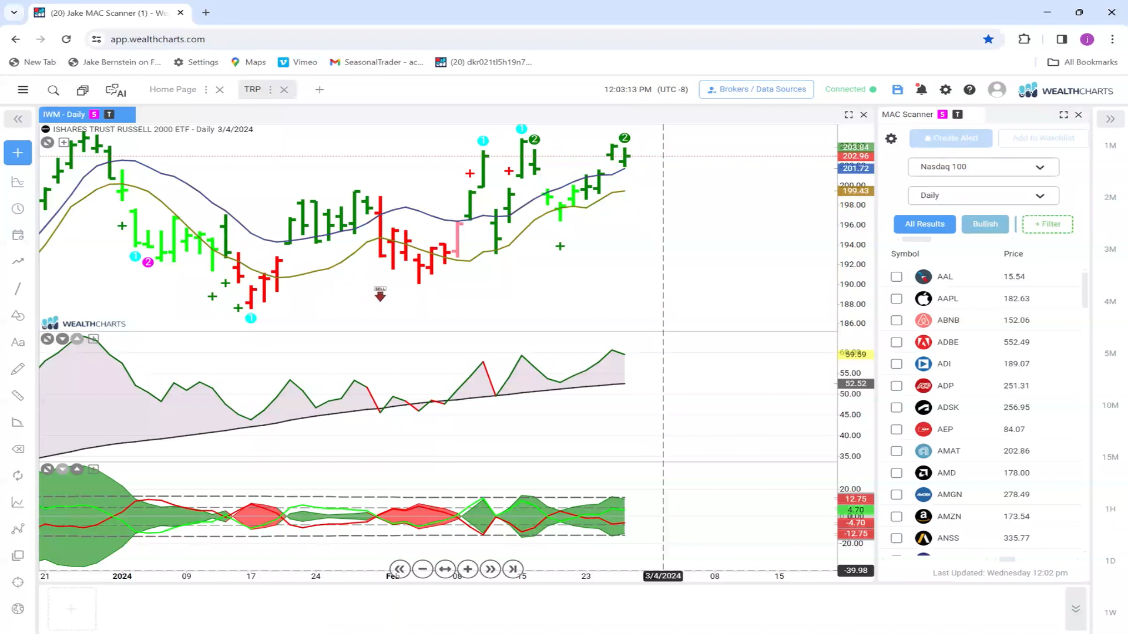Open Home Page tab options menu
Image resolution: width=1128 pixels, height=634 pixels.
tap(206, 90)
